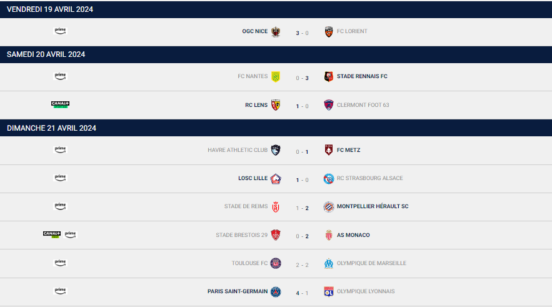Click the Clermont Foot 63 crest
Screen dimensions: 552x307
328,105
